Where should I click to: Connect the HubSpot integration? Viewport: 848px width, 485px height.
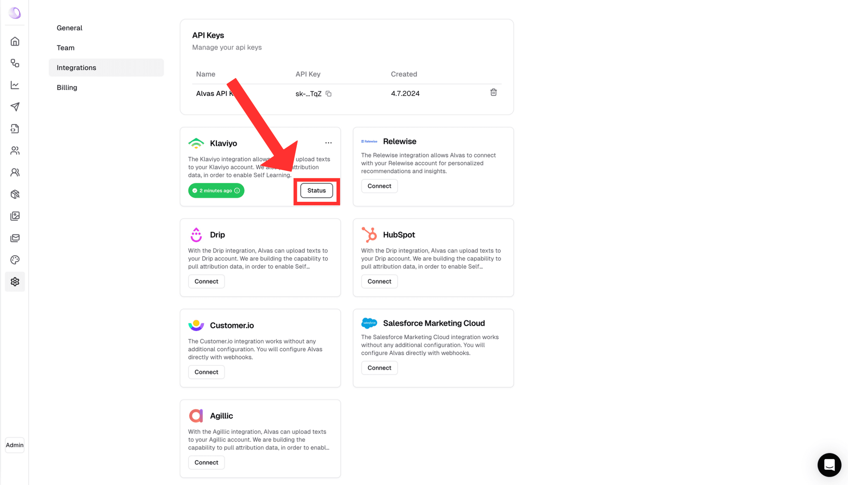[379, 281]
